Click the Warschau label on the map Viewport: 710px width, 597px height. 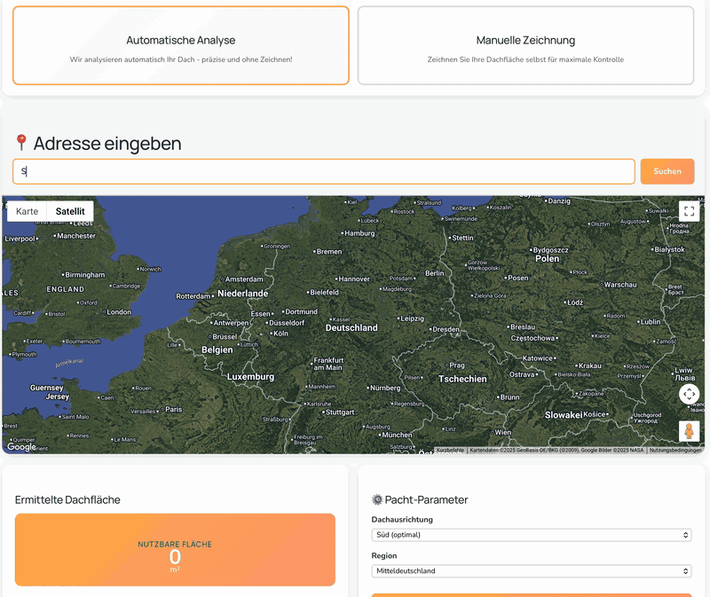point(620,285)
